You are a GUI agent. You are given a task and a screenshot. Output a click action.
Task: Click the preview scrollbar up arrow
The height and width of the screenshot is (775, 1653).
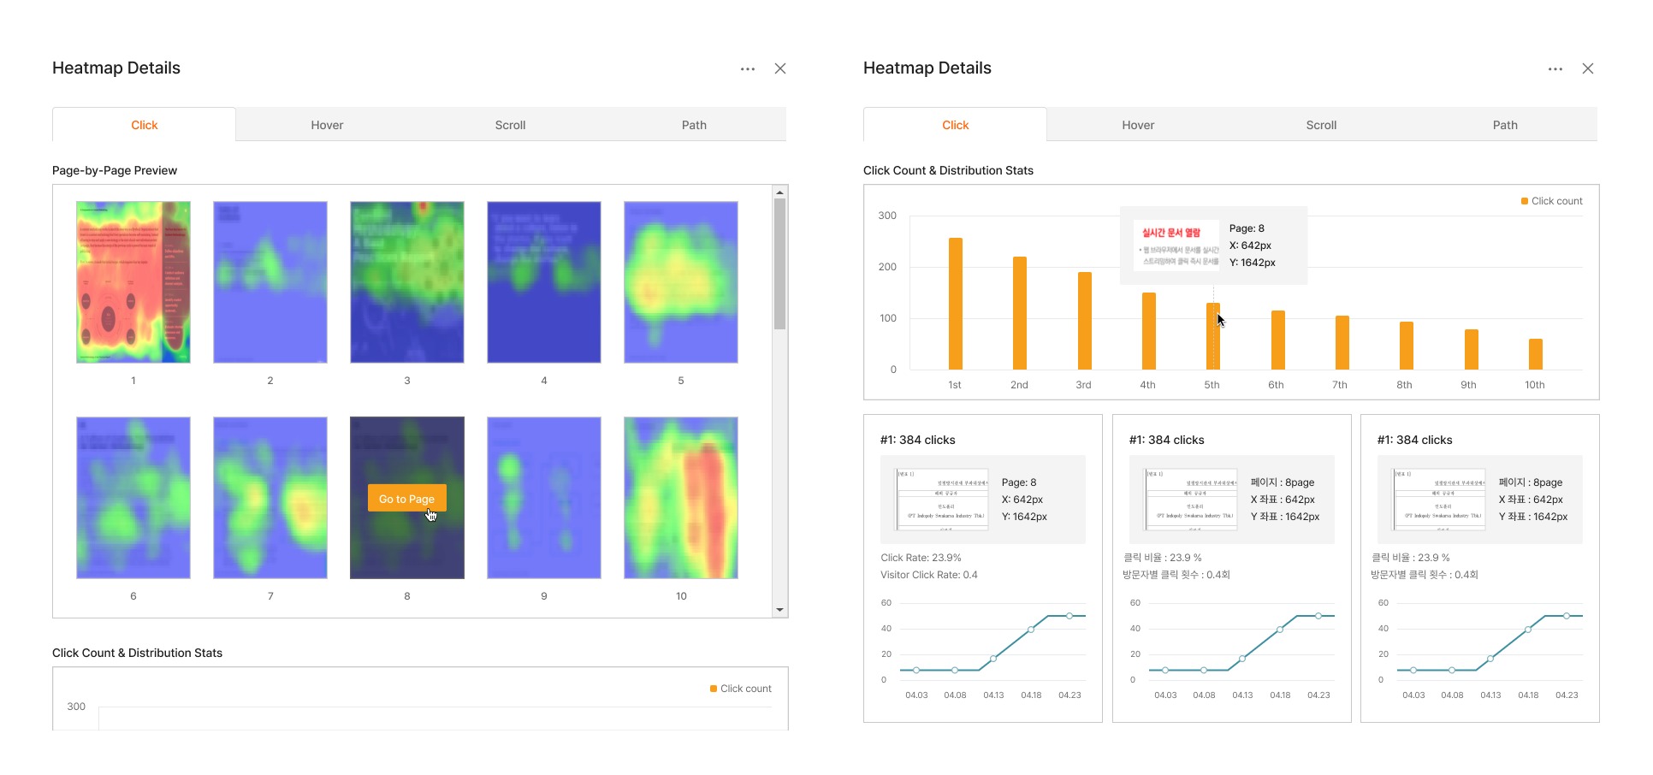click(779, 192)
